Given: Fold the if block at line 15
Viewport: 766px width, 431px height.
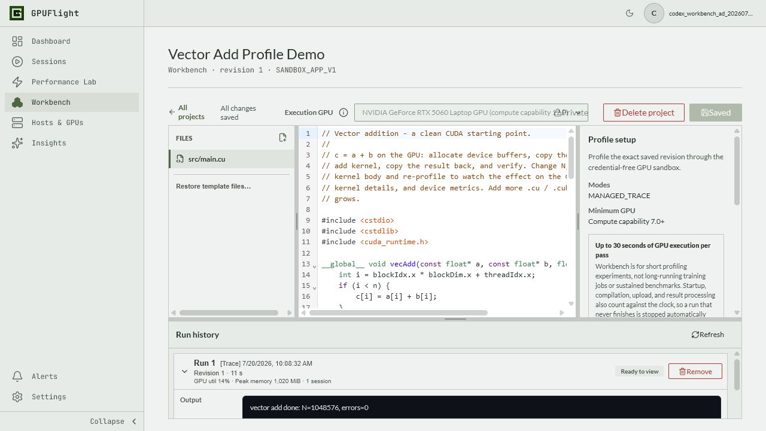Looking at the screenshot, I should tap(315, 287).
